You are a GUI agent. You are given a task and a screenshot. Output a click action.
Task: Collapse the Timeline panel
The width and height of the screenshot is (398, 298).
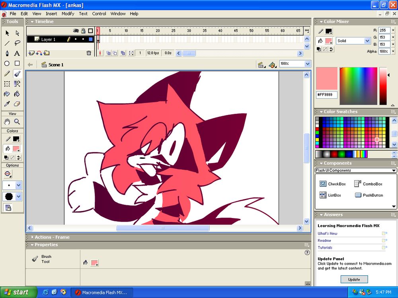tap(32, 22)
